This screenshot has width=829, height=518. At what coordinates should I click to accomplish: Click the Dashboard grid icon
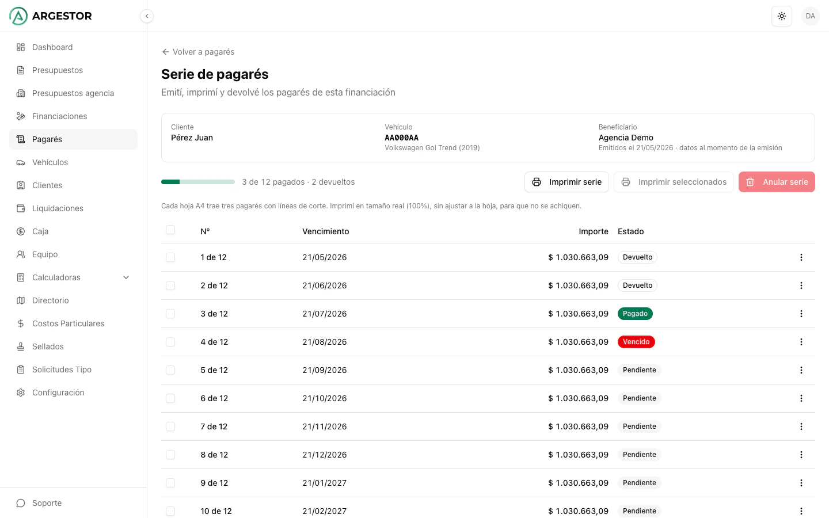[x=21, y=47]
